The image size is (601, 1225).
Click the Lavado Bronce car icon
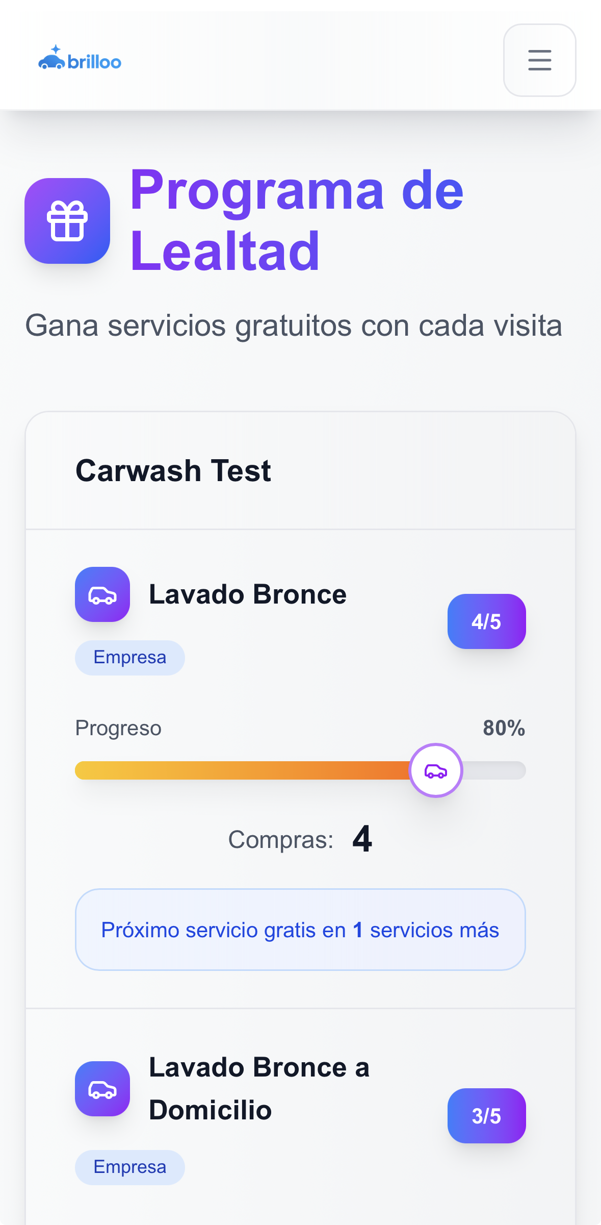pos(102,594)
